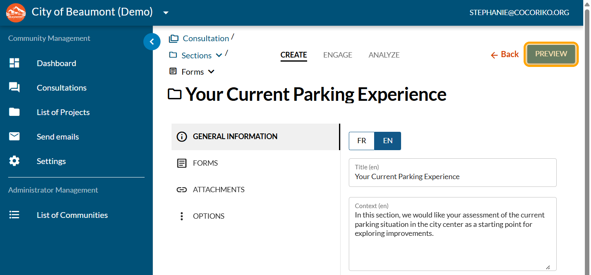The image size is (591, 275).
Task: Switch language to FR
Action: (361, 141)
